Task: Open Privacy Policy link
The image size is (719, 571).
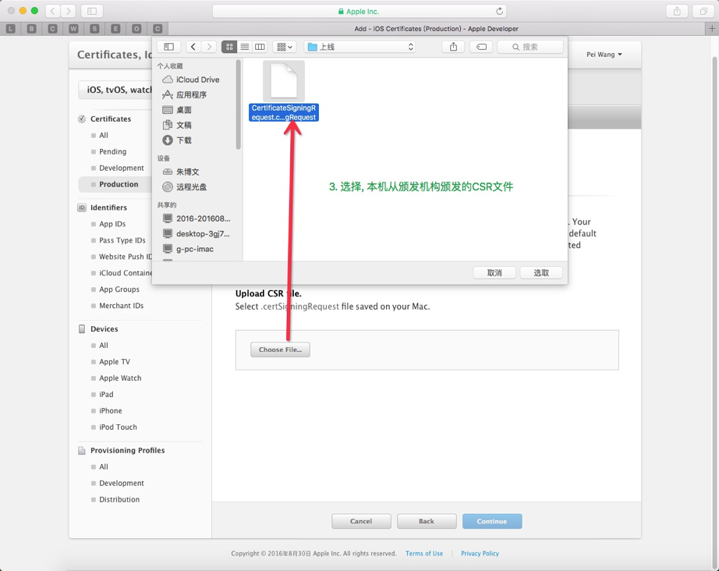Action: tap(480, 554)
